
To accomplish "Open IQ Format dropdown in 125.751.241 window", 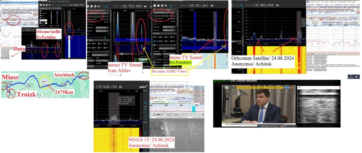I will click(x=169, y=31).
